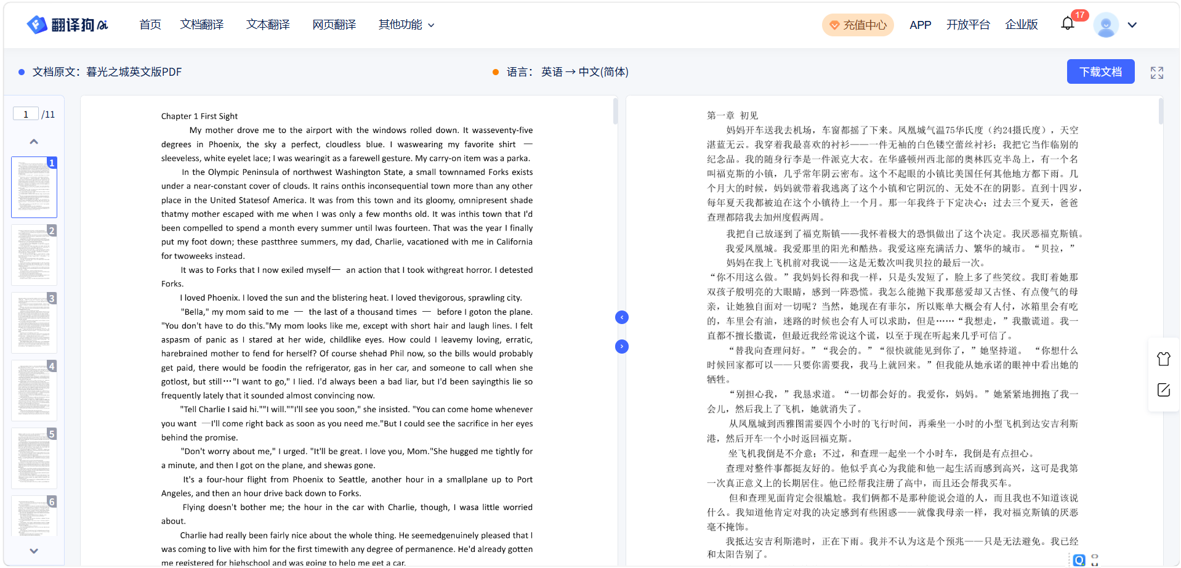Select page 6 thumbnail
This screenshot has width=1181, height=568.
coord(34,516)
